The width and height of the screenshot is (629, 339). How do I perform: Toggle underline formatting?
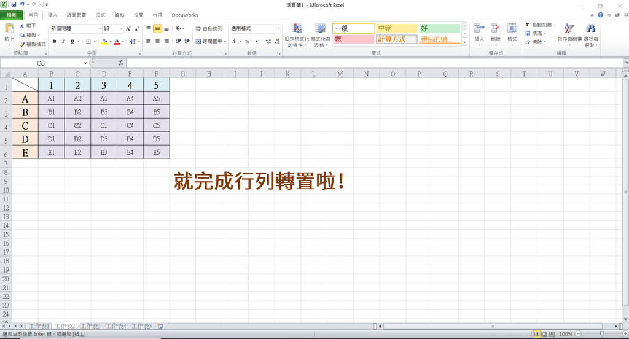pyautogui.click(x=72, y=41)
